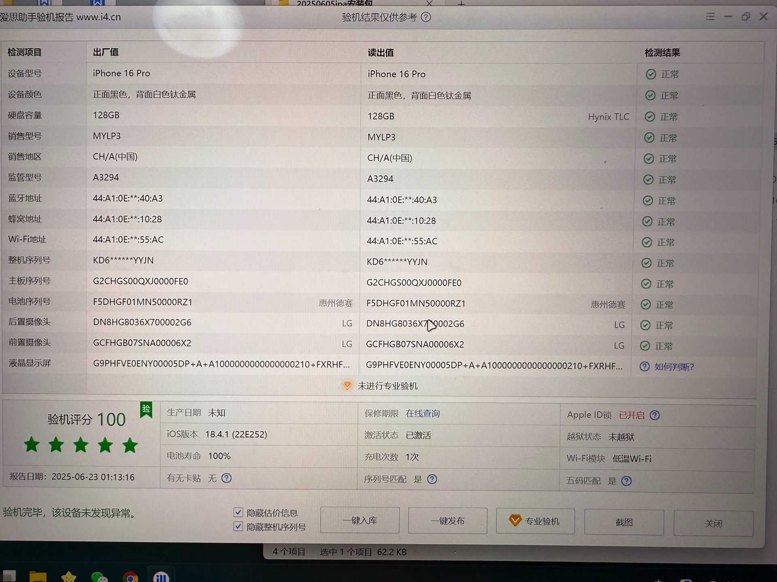The height and width of the screenshot is (582, 777).
Task: Click the check icon in 设备颜色 row
Action: pos(650,95)
